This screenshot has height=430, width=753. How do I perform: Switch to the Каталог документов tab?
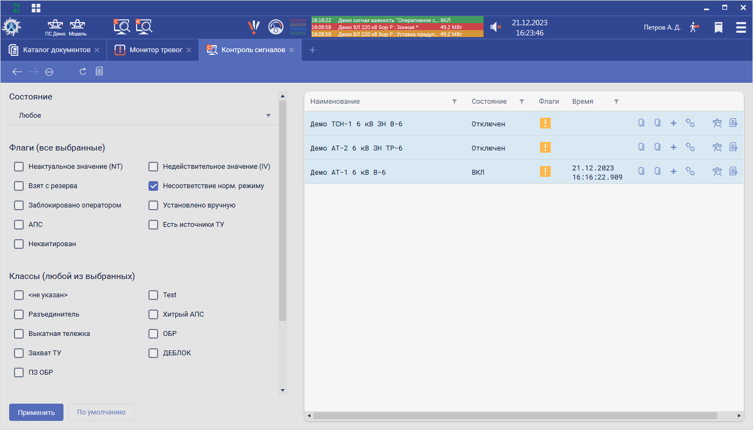[53, 50]
